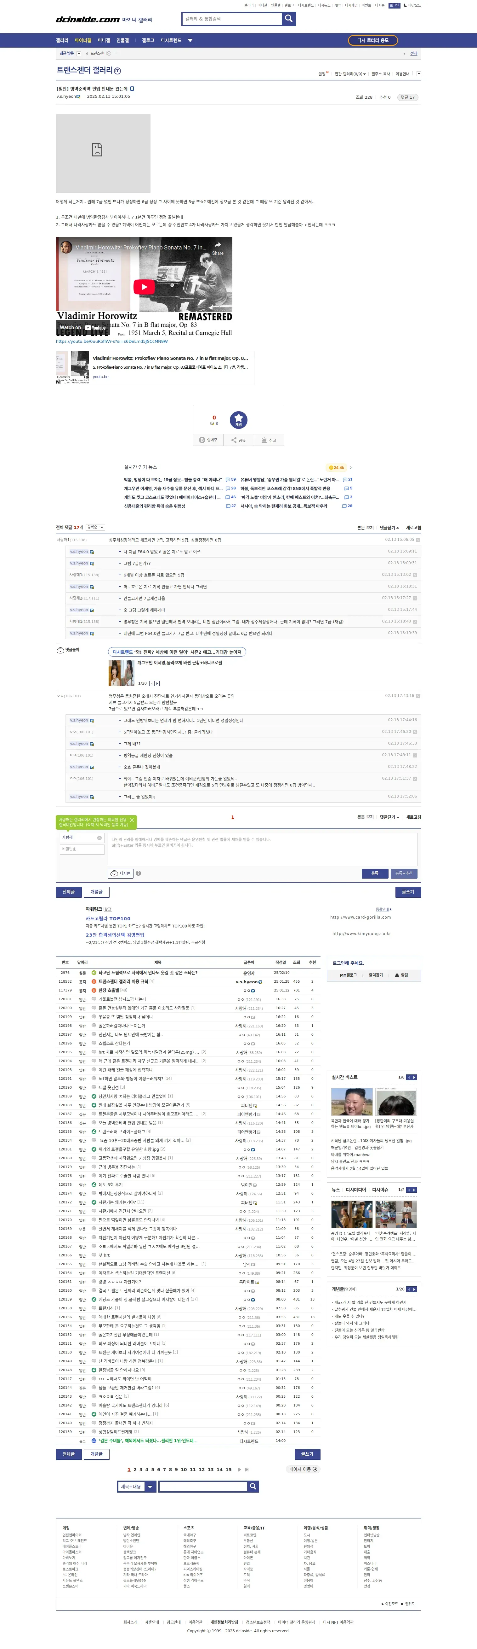Click the 디시 로터리 응모 banner button
Screen dimensions: 477x1649
click(x=373, y=40)
